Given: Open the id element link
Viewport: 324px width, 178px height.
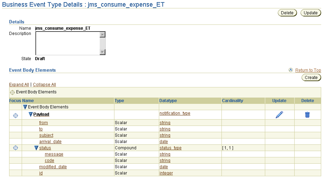Looking at the screenshot, I should (41, 173).
